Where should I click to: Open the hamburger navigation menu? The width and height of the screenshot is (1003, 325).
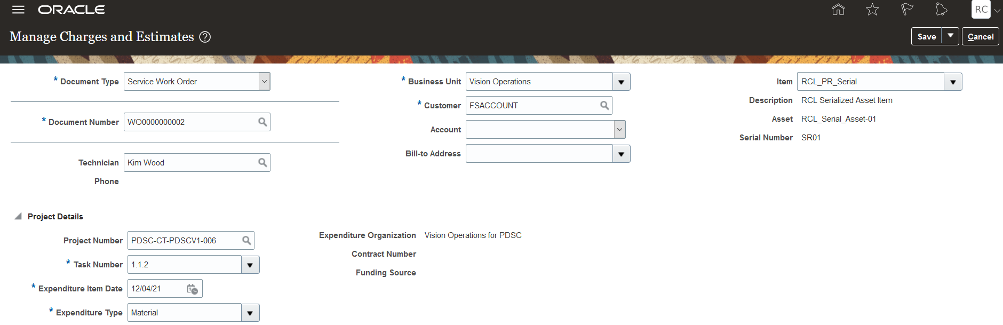click(x=18, y=10)
